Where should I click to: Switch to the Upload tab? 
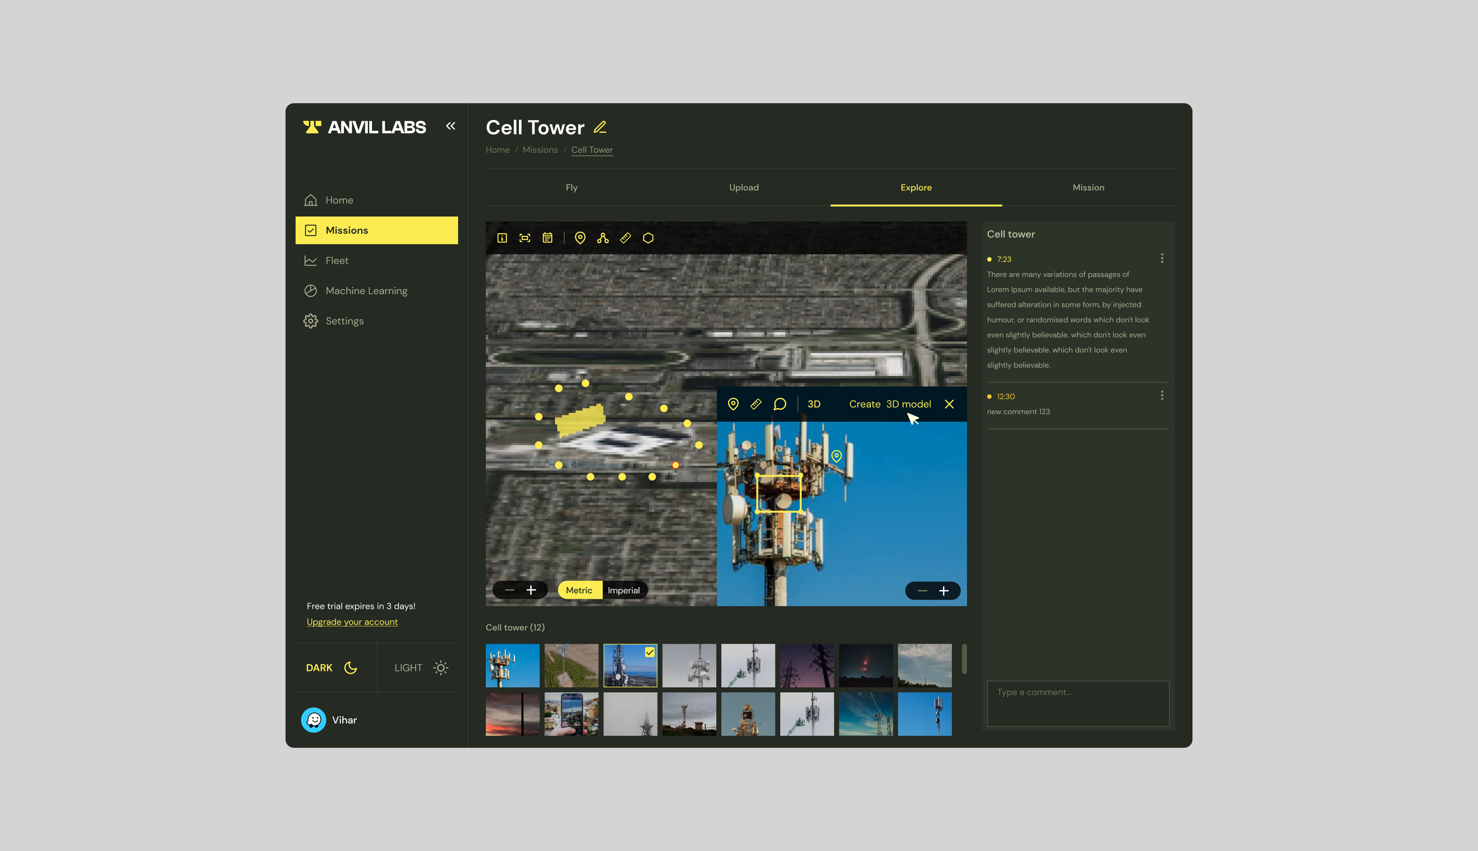tap(744, 188)
